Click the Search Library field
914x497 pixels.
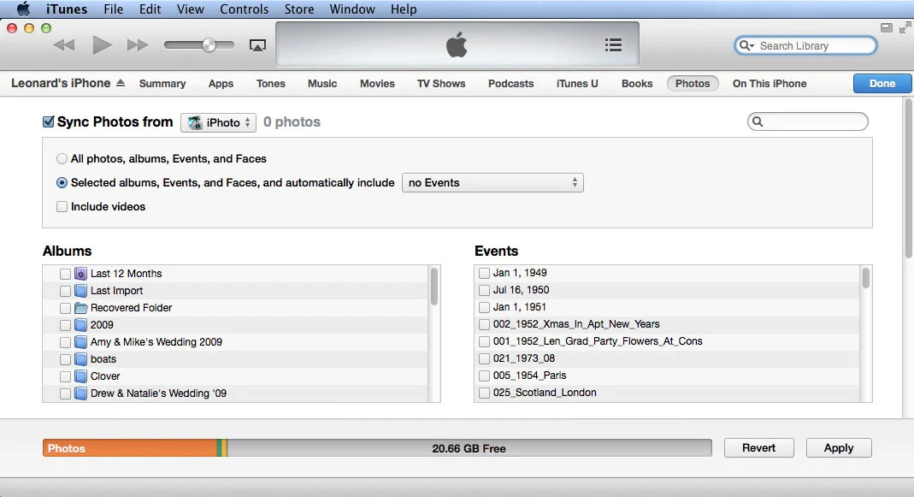[805, 45]
